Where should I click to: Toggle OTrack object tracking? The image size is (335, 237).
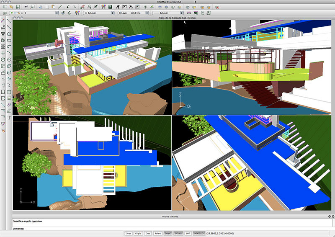click(x=178, y=233)
